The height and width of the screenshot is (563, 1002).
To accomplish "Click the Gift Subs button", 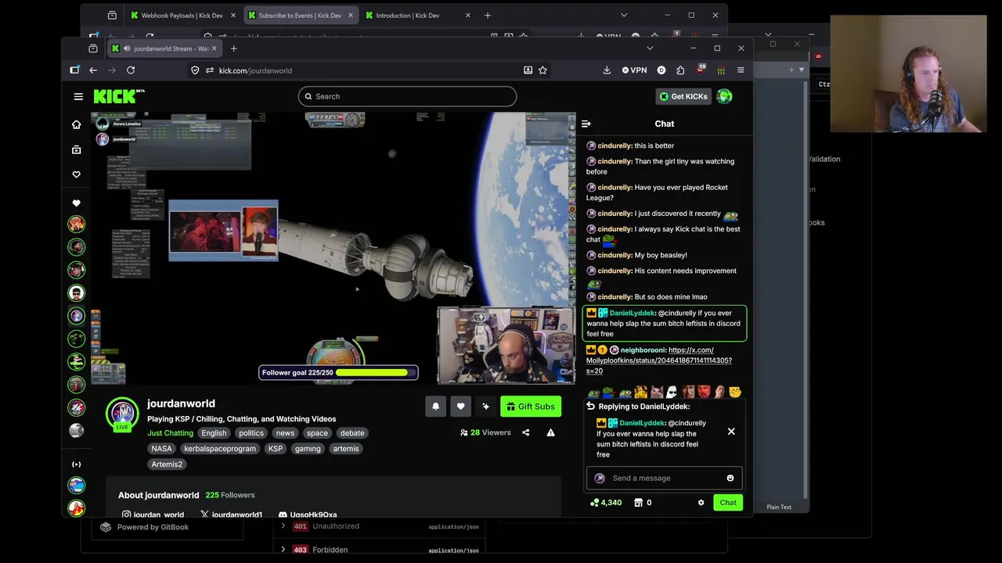I will click(531, 407).
